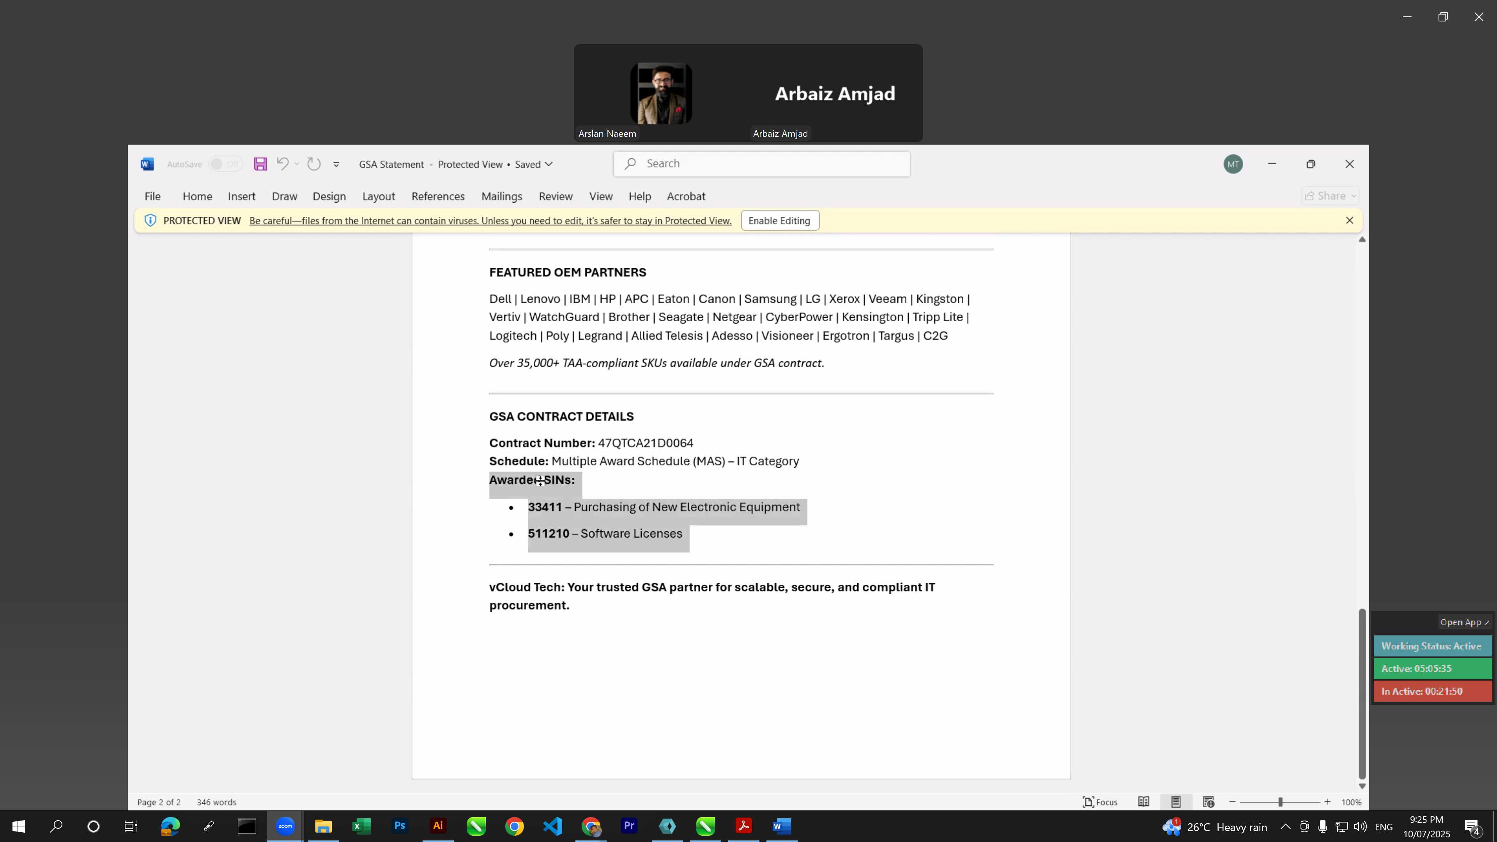Image resolution: width=1497 pixels, height=842 pixels.
Task: Click the Open App link in tracker widget
Action: [x=1465, y=622]
